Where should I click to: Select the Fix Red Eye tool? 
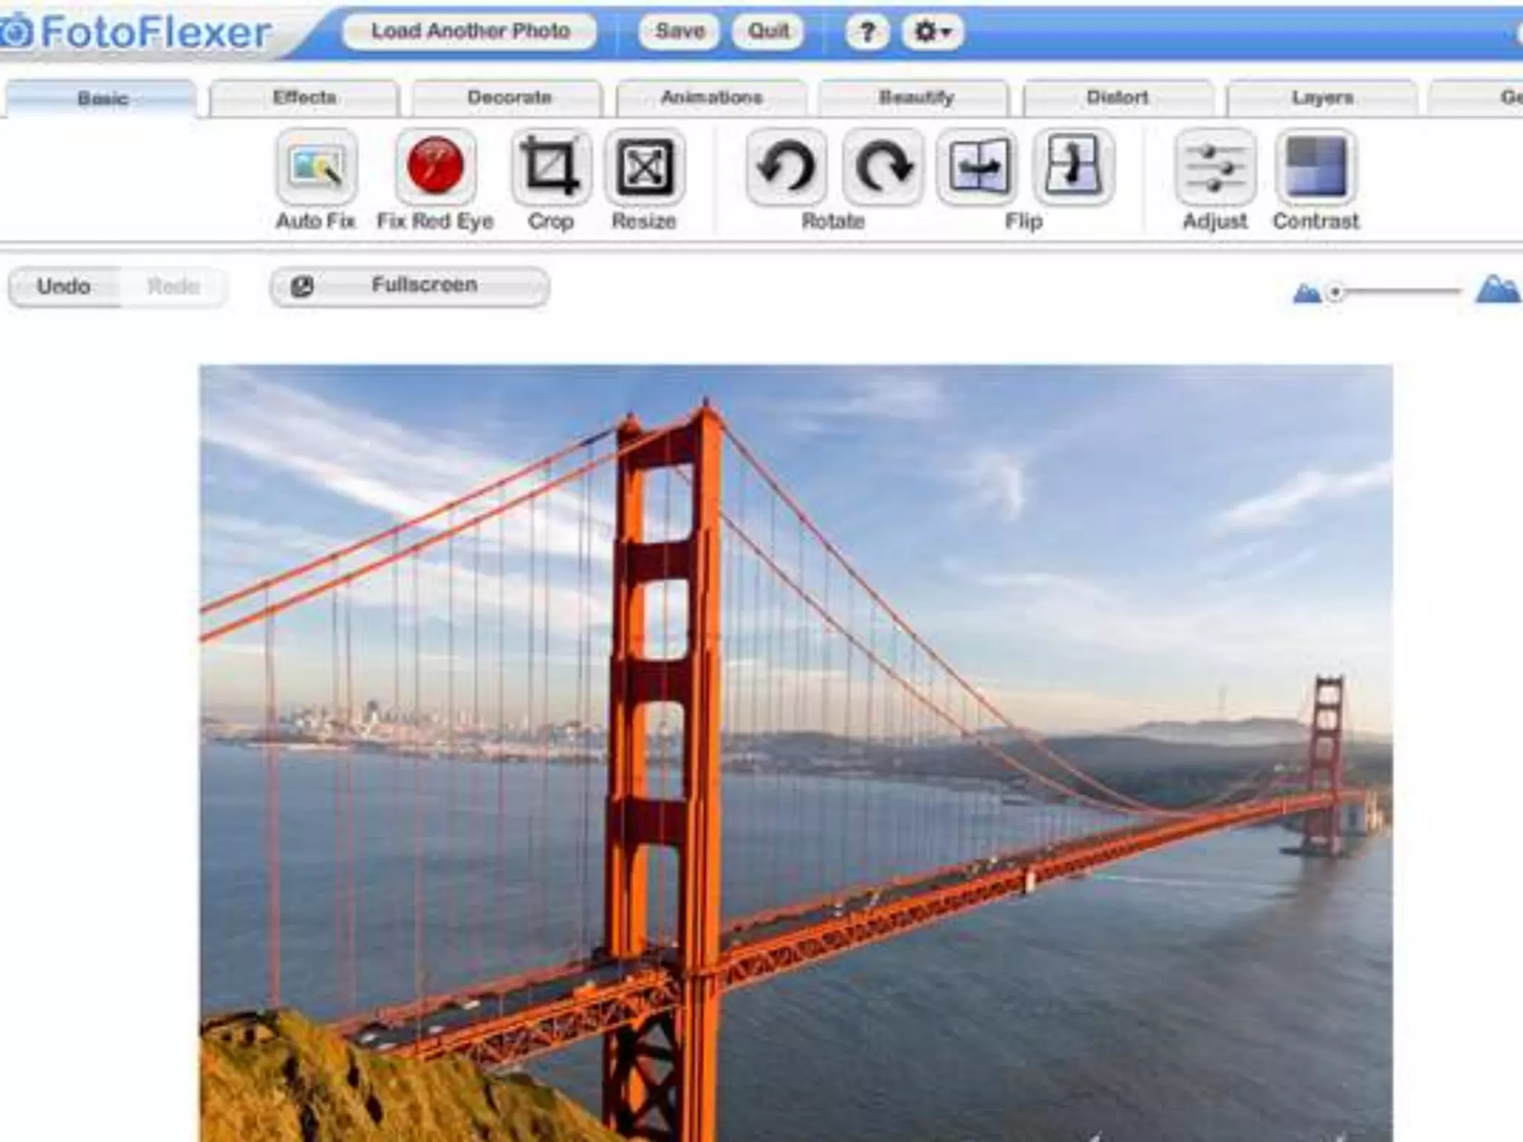pos(436,167)
